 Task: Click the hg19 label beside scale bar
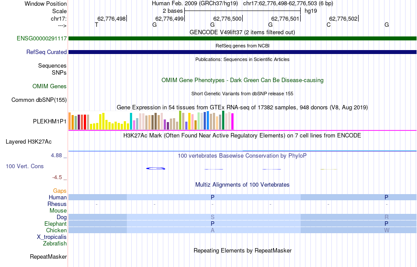coord(311,11)
